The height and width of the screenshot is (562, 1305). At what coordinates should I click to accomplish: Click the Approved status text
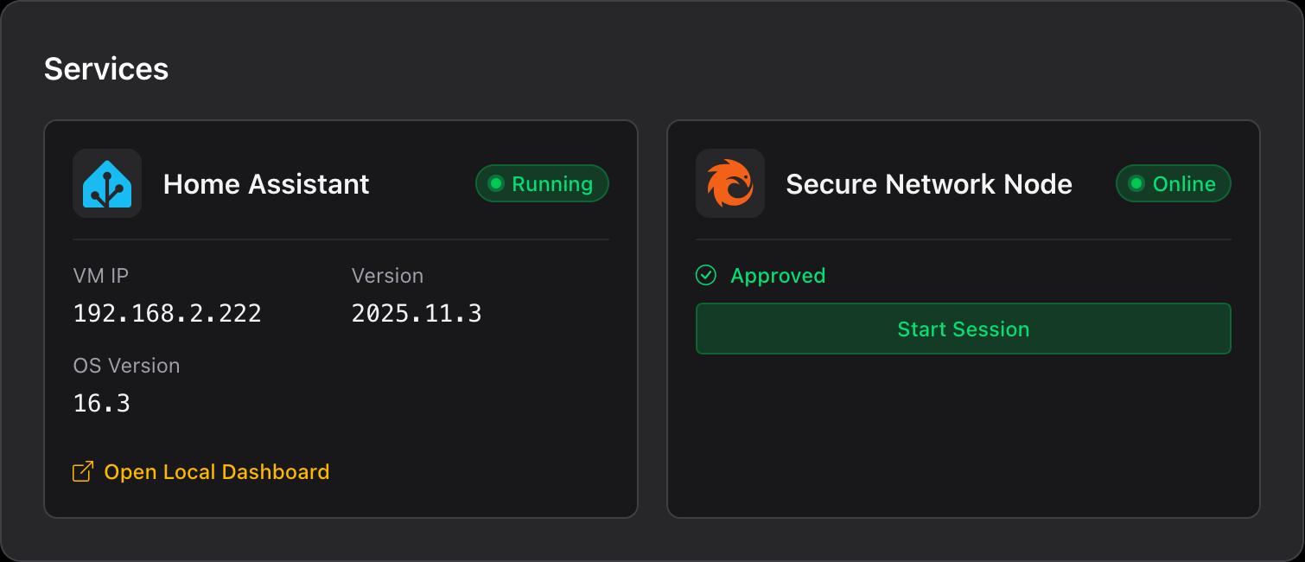[778, 276]
